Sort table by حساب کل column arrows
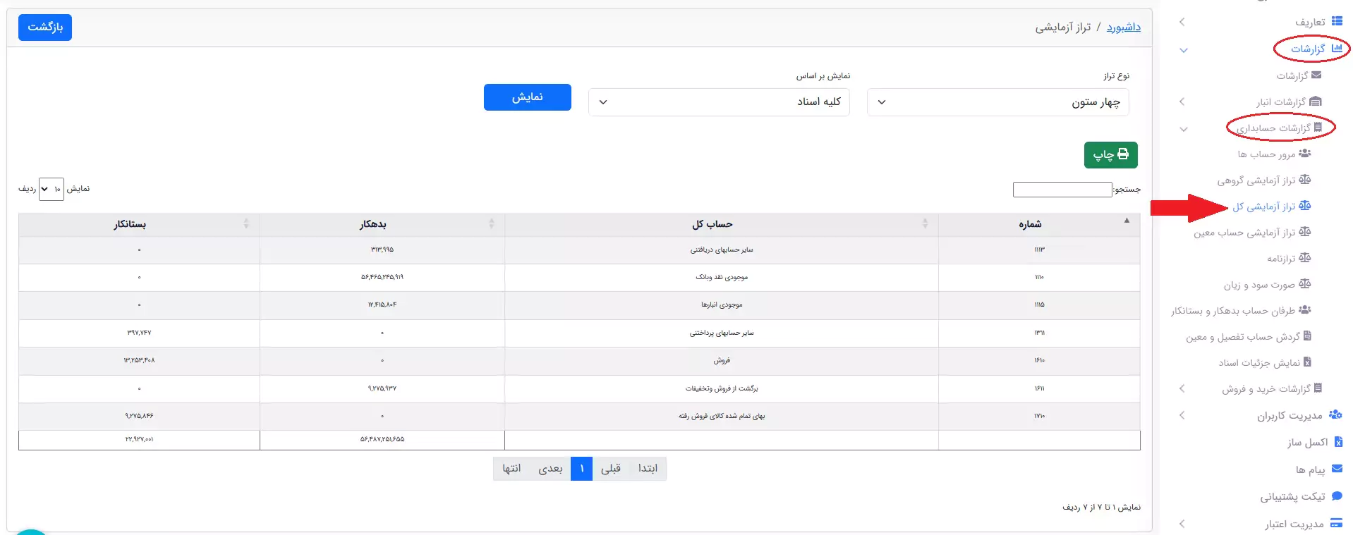This screenshot has width=1353, height=535. click(925, 224)
